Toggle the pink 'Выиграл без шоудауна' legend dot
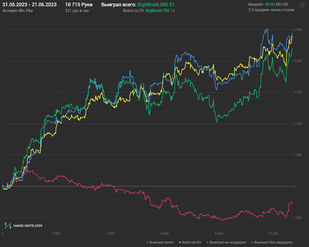 (x=252, y=242)
